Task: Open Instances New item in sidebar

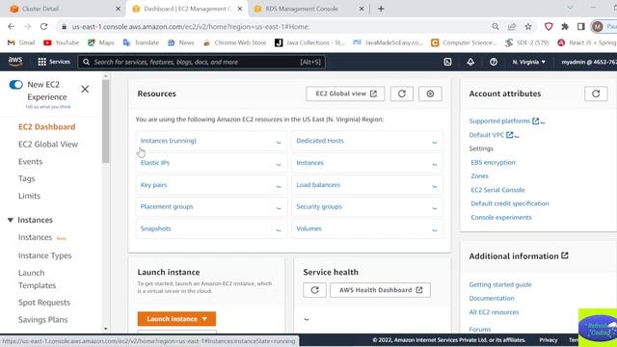Action: pyautogui.click(x=35, y=237)
